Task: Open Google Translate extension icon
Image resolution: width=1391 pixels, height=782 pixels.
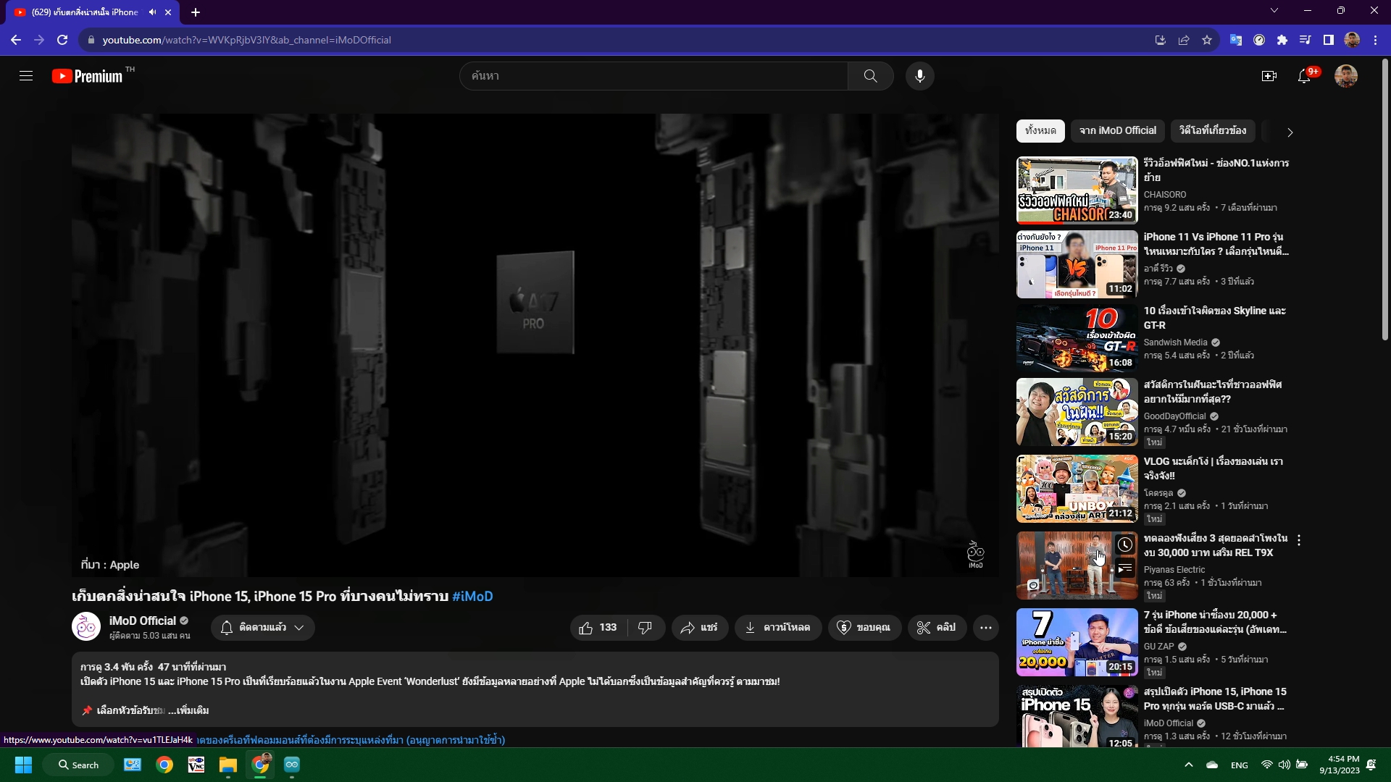Action: [1236, 40]
